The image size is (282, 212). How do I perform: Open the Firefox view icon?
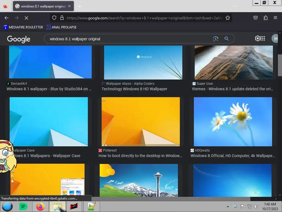click(x=6, y=6)
